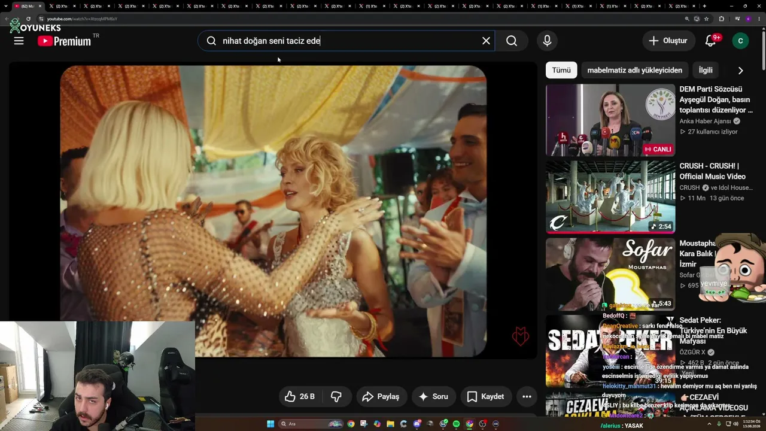Open the browser extensions puzzle icon
766x431 pixels.
tap(721, 19)
